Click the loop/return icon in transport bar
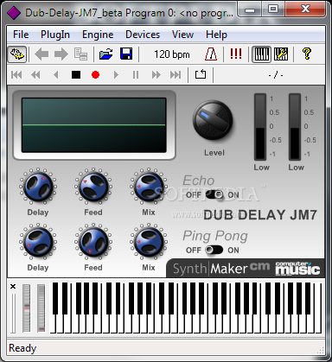Image resolution: width=332 pixels, height=362 pixels. (x=201, y=74)
